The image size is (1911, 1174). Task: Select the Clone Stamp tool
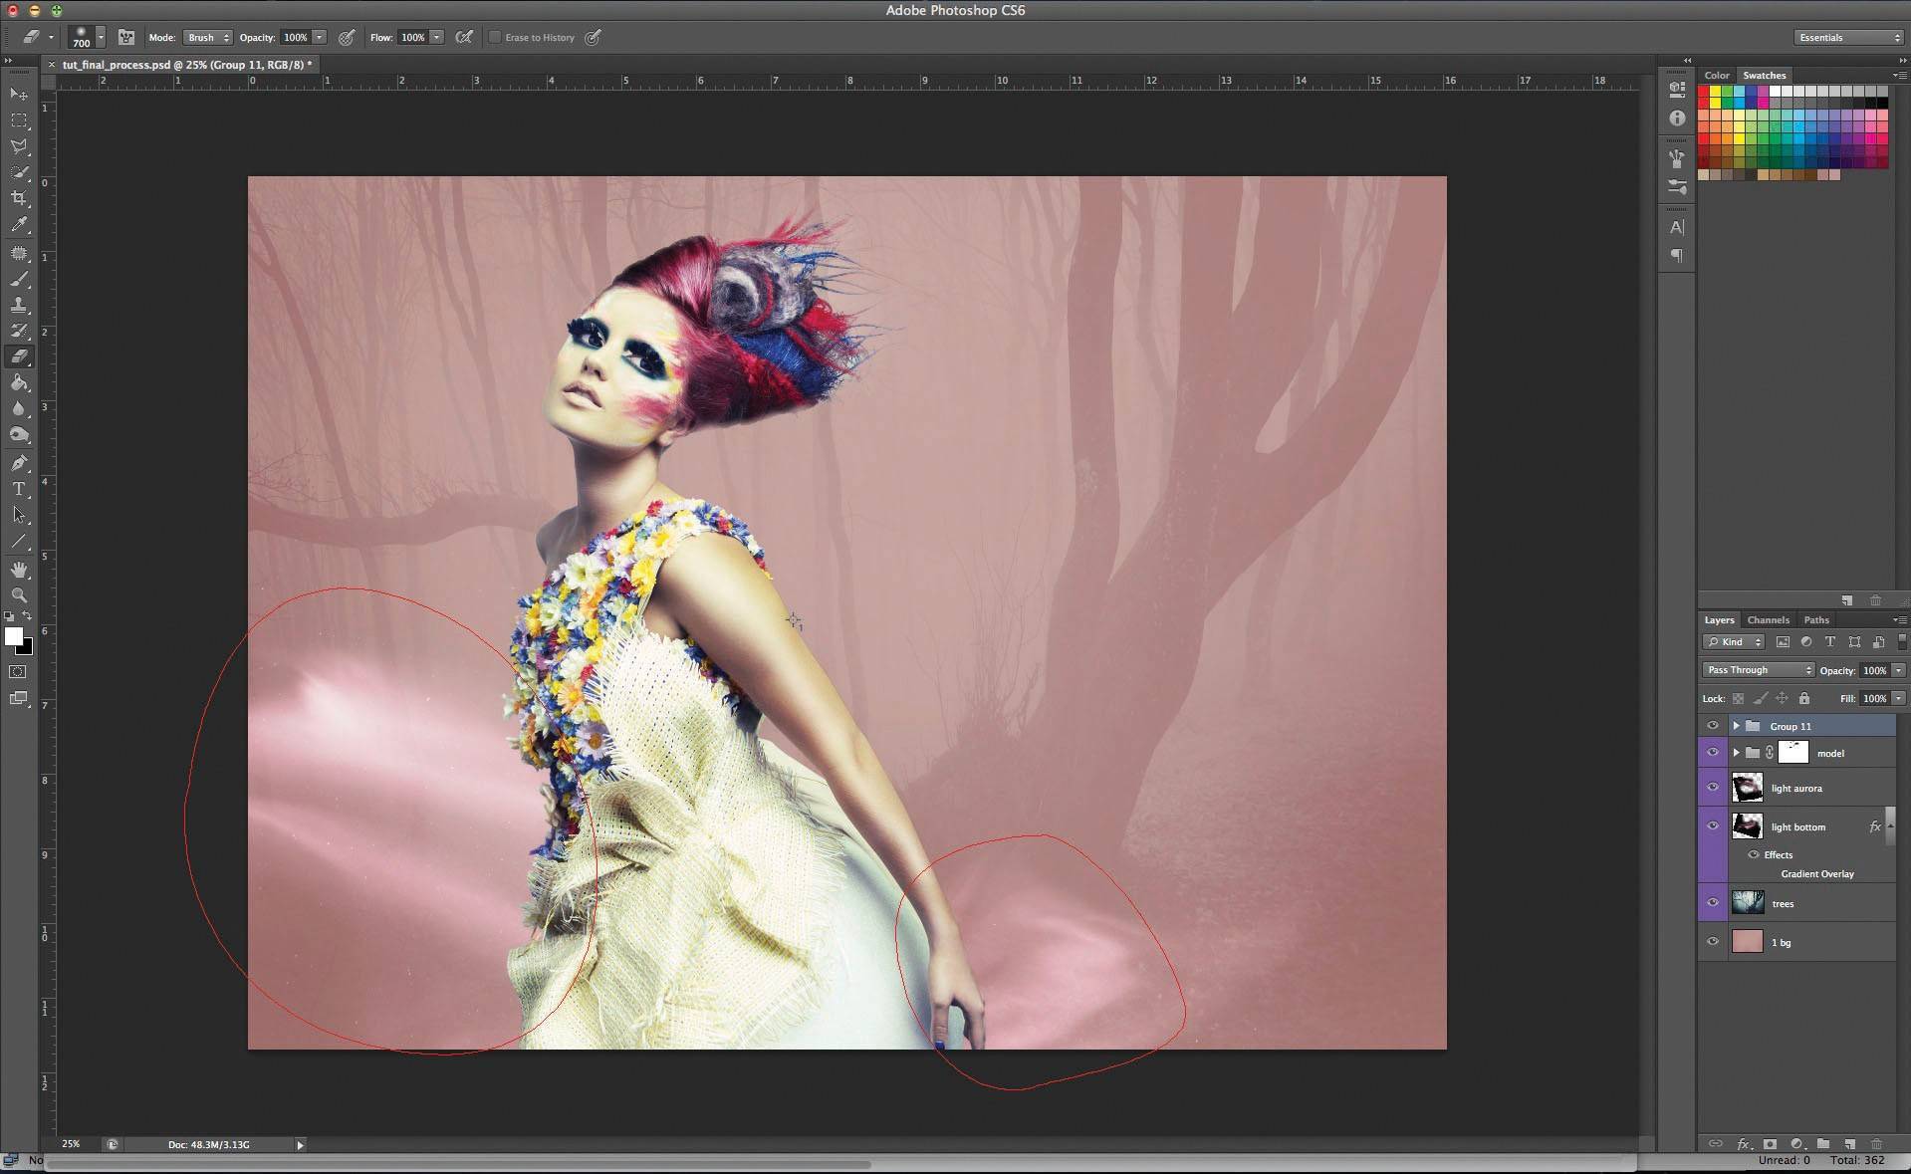[x=19, y=305]
